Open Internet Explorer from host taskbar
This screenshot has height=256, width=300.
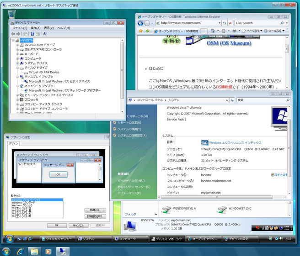coord(20,251)
